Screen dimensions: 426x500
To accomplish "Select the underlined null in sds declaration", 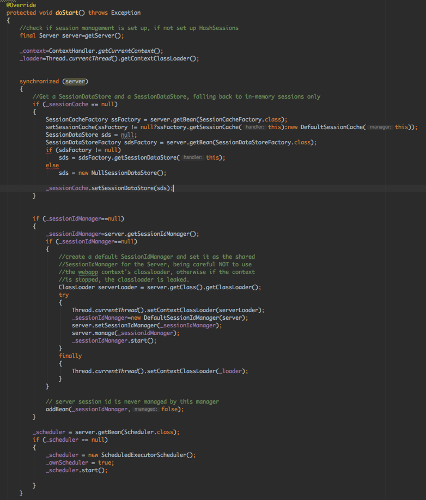I will click(x=127, y=135).
